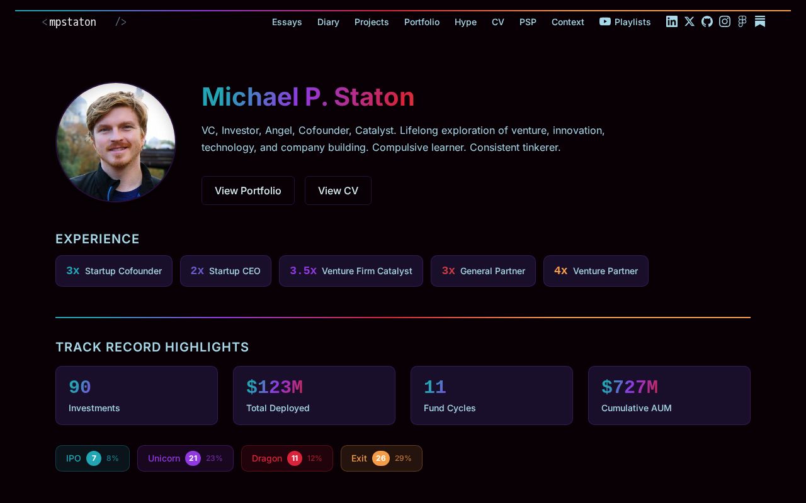Open the Figma icon
This screenshot has width=806, height=503.
(742, 21)
